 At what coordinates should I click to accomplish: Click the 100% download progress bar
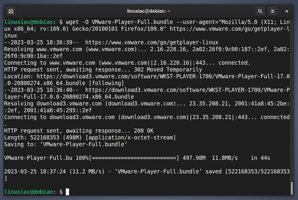coord(134,158)
